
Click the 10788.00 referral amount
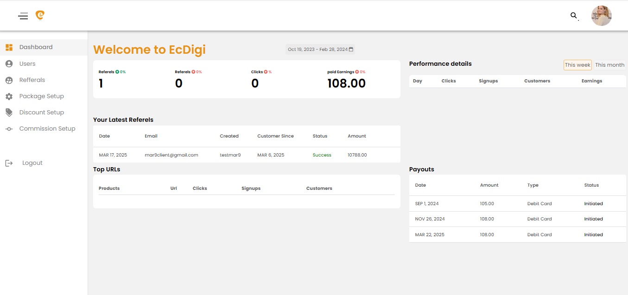(357, 155)
